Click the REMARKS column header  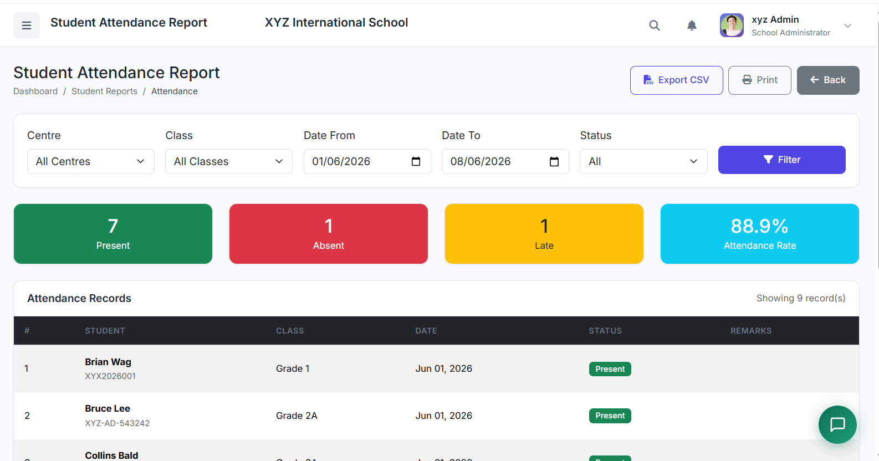pos(751,331)
